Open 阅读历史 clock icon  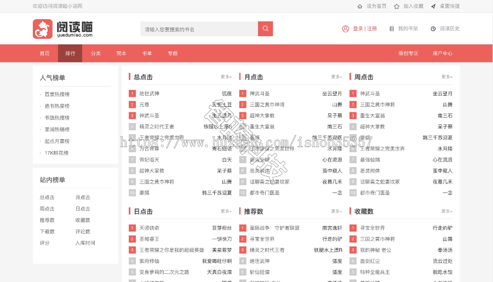point(433,28)
